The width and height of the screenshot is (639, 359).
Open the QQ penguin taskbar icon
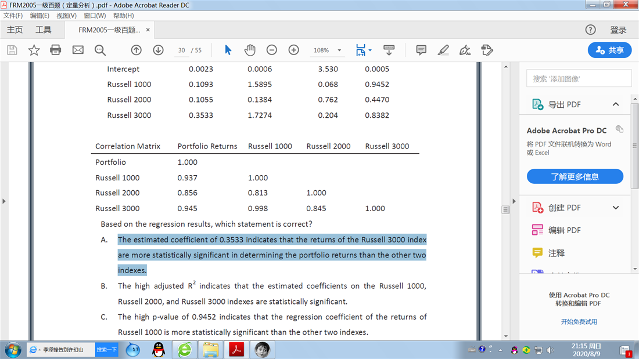(x=159, y=350)
